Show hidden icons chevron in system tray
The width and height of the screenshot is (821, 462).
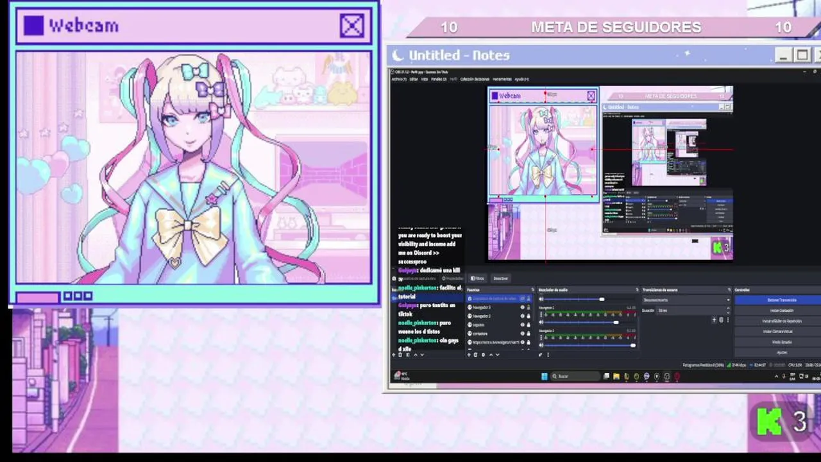click(776, 377)
